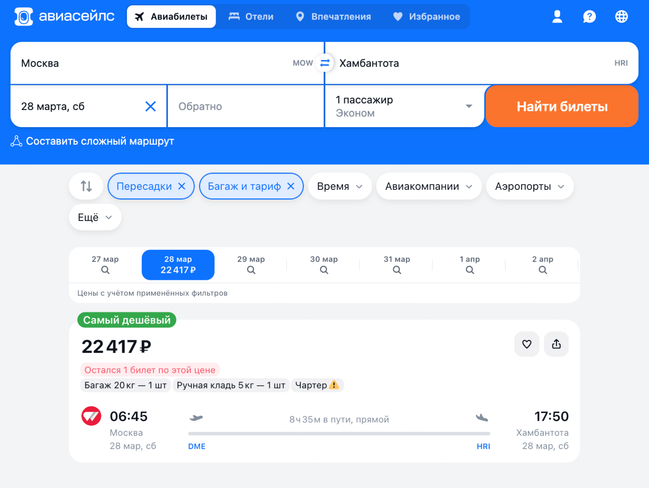This screenshot has width=649, height=488.
Task: Expand the Ещё filters menu
Action: [x=95, y=217]
